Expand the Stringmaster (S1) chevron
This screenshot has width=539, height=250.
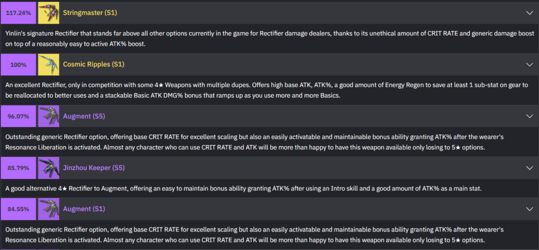coord(530,12)
